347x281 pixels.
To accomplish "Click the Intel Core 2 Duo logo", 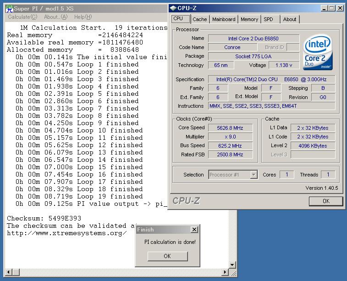I will (x=318, y=52).
